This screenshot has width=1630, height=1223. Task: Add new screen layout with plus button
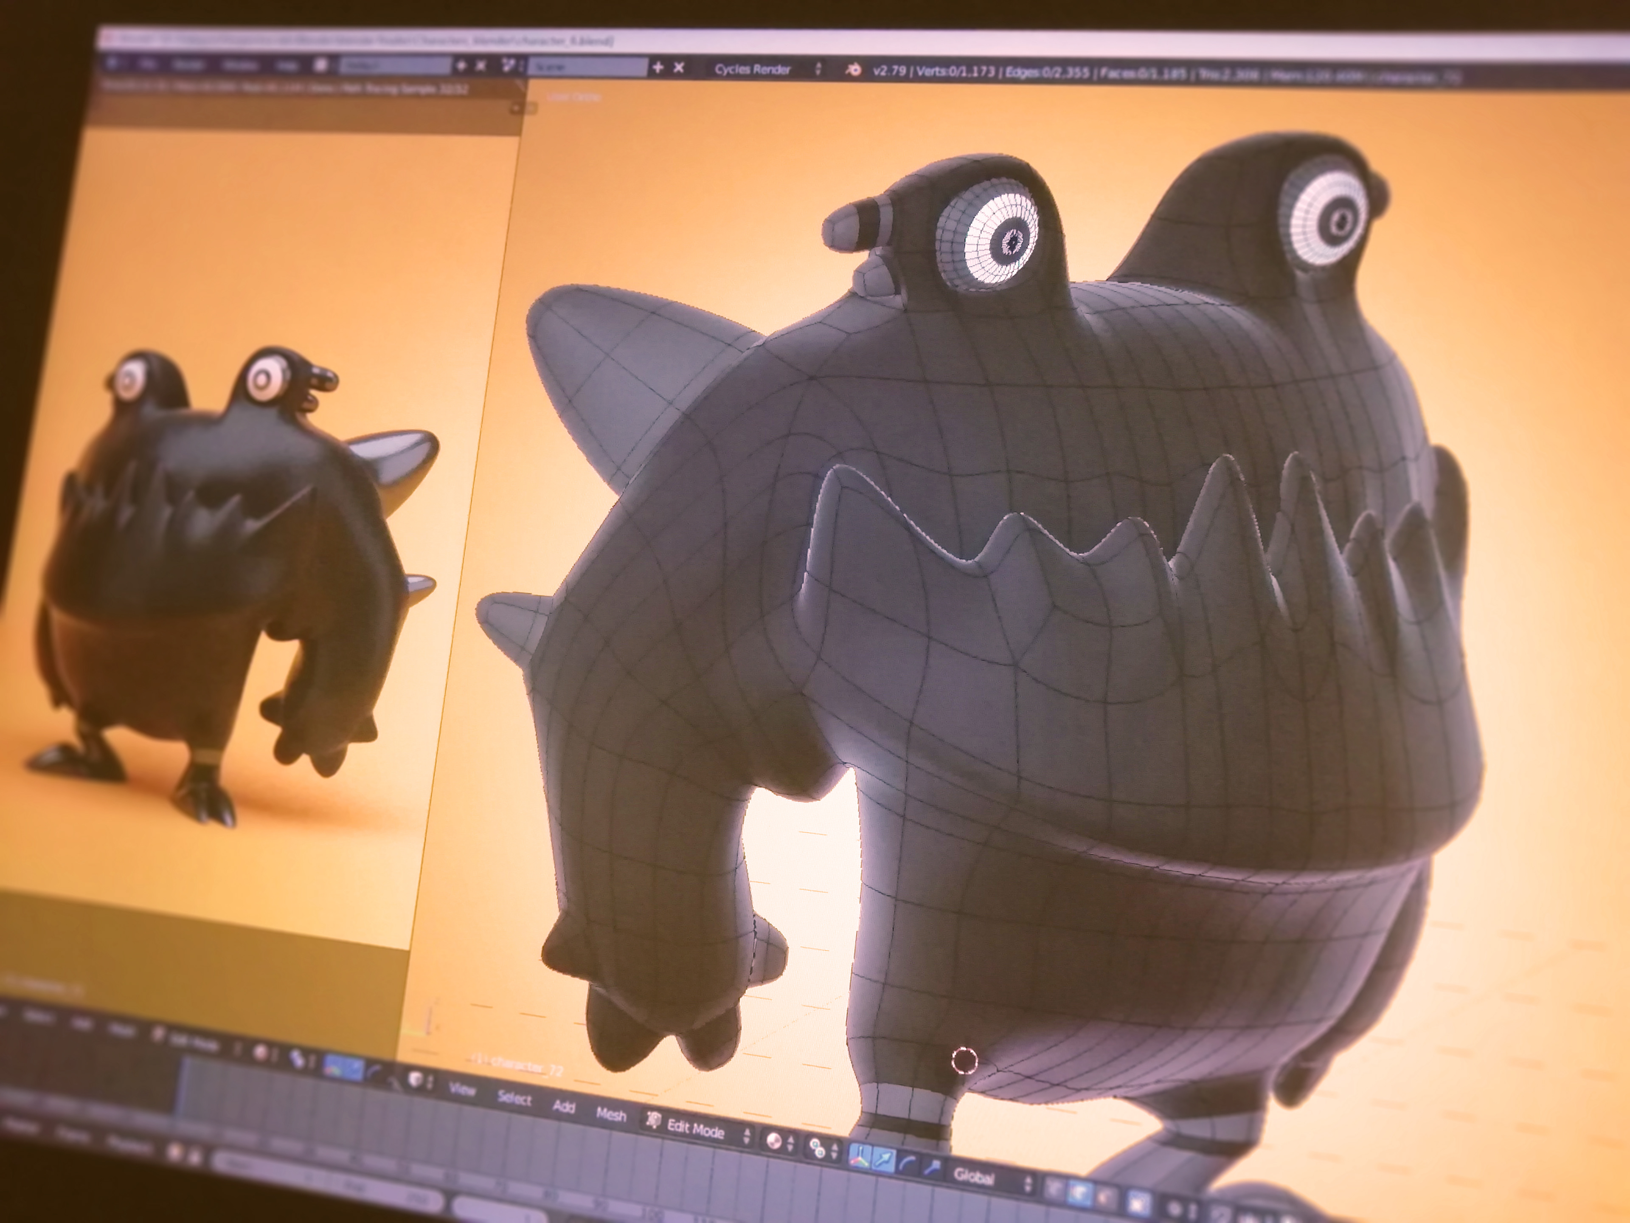[x=461, y=66]
